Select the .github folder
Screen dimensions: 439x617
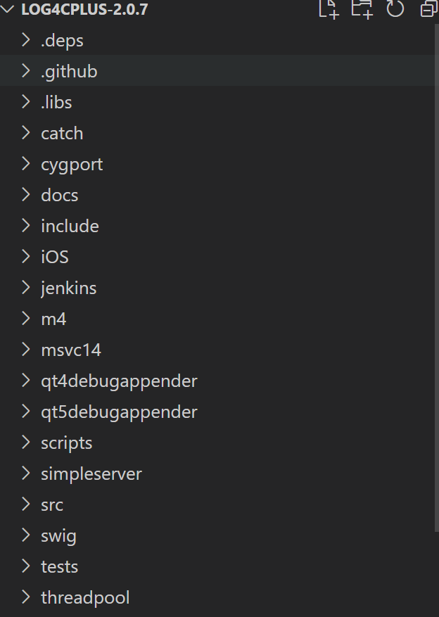69,71
